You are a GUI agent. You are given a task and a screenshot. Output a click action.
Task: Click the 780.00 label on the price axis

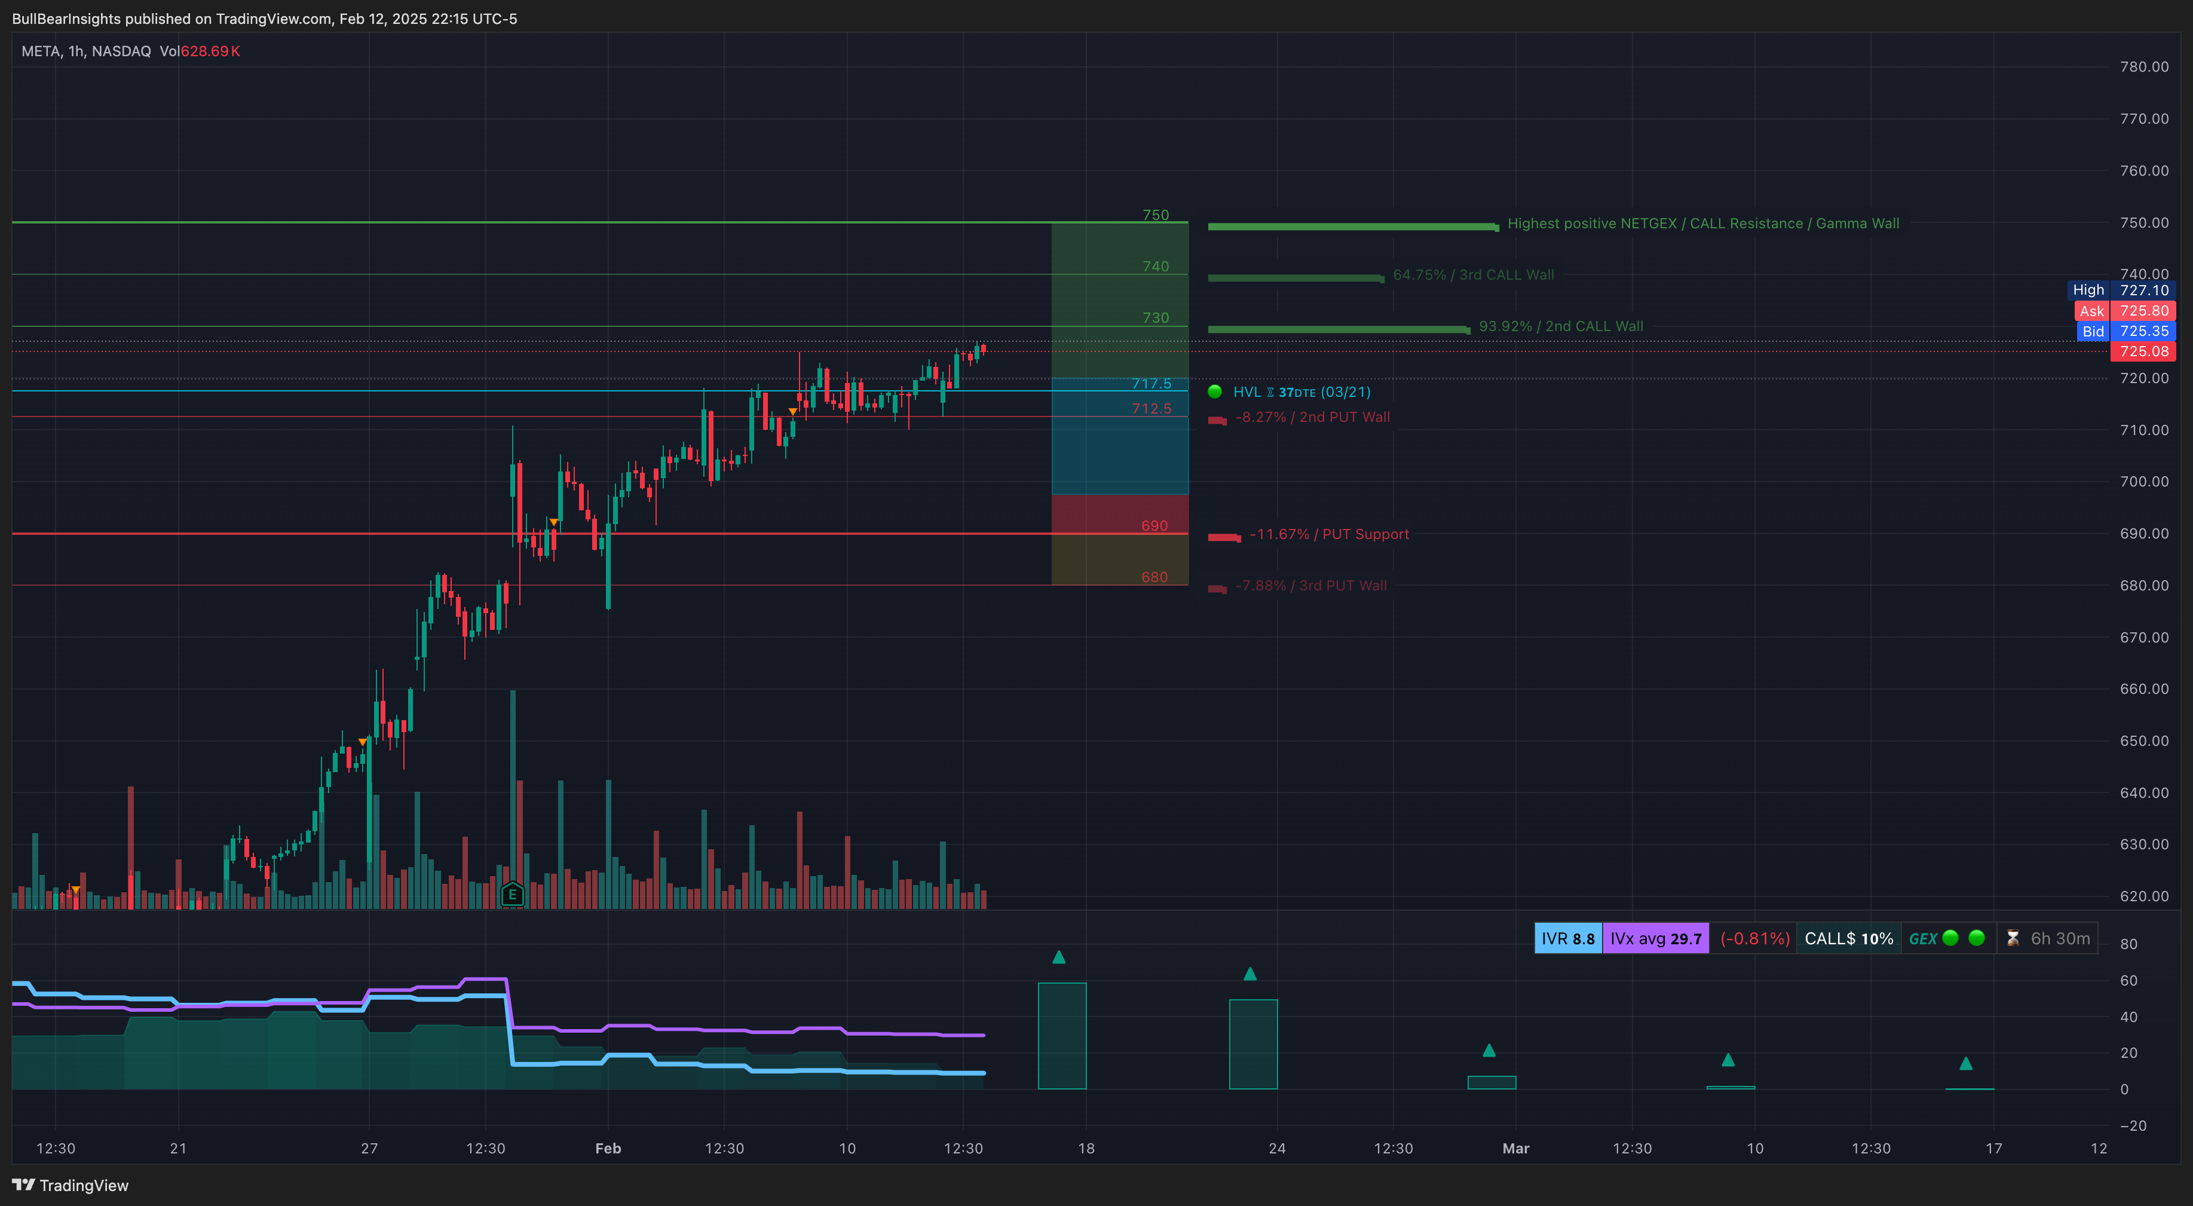pyautogui.click(x=2143, y=66)
